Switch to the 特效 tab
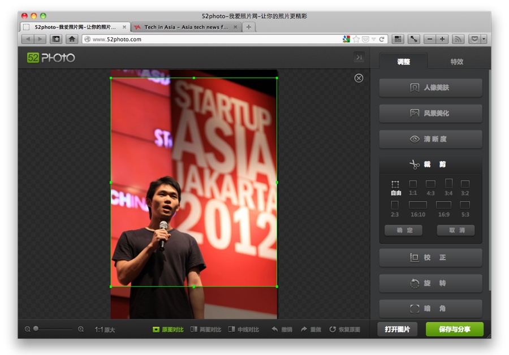 (457, 61)
